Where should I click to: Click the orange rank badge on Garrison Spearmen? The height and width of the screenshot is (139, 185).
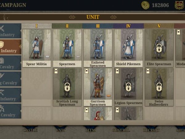tap(109, 96)
